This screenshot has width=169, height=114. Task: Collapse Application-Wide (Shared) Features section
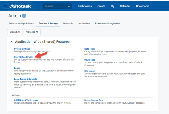pos(12,42)
